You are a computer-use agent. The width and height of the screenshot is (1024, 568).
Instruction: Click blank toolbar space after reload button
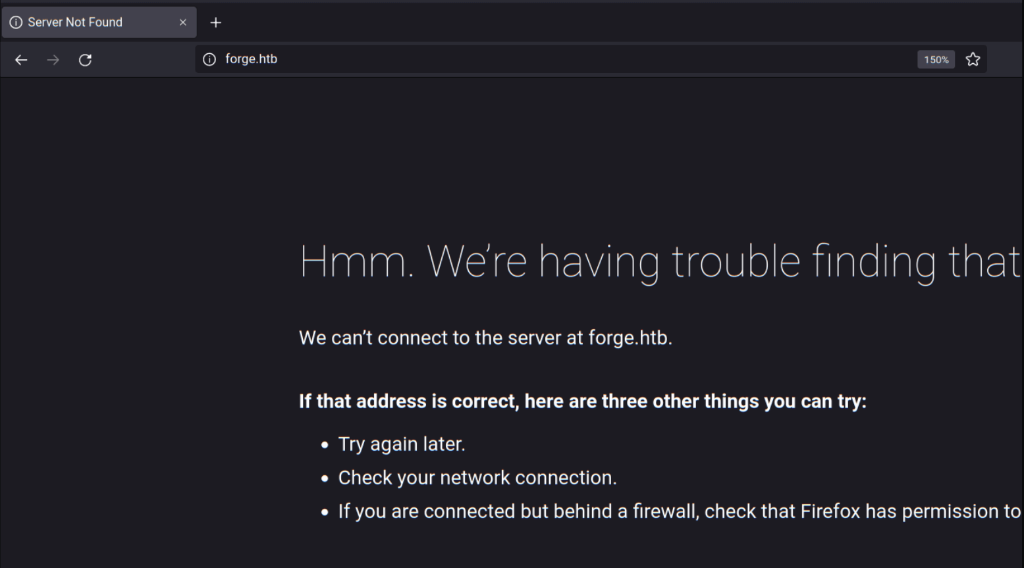click(145, 60)
